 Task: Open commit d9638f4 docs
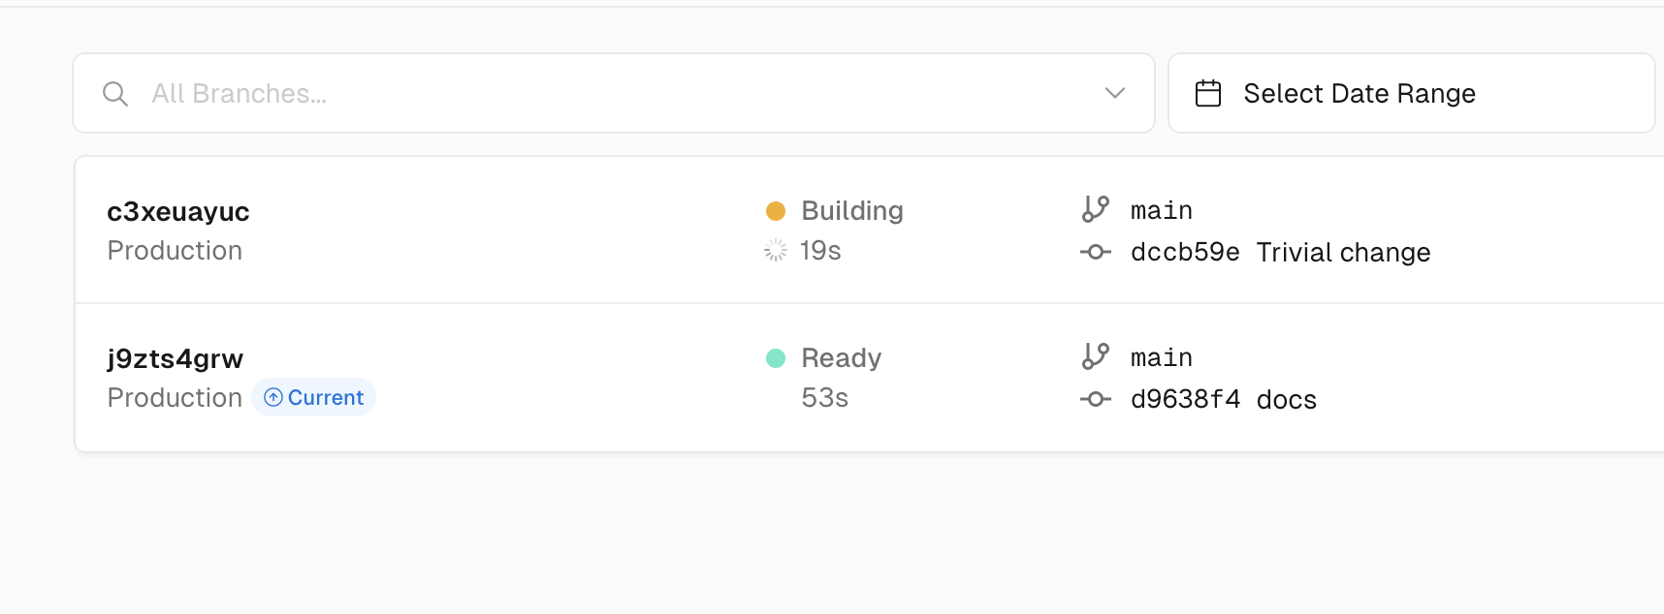(x=1224, y=399)
